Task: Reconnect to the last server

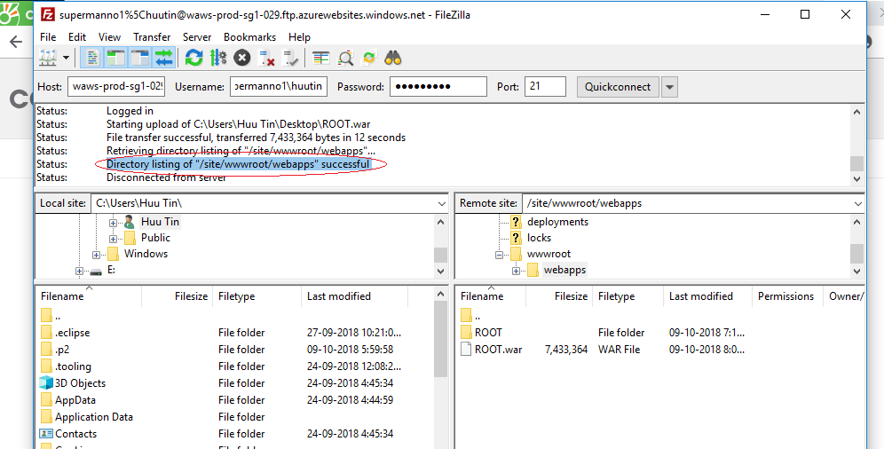Action: [x=290, y=58]
